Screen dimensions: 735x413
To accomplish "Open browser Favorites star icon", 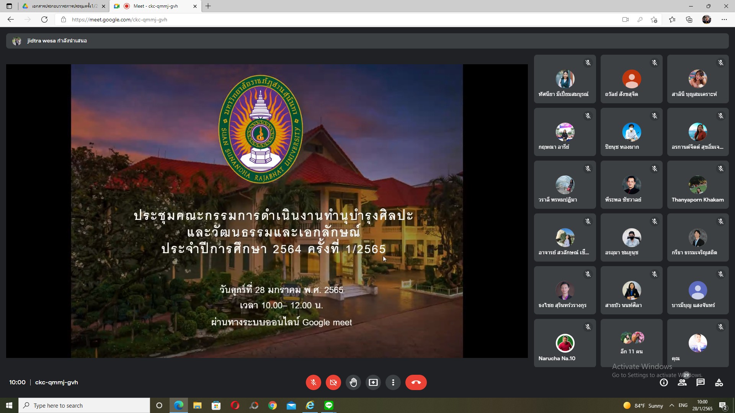I will click(672, 20).
